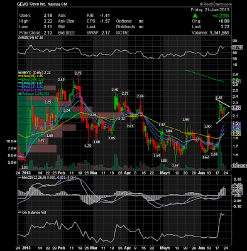Click the Apr label on bottom date axis
This screenshot has width=247, height=251.
(x=128, y=248)
